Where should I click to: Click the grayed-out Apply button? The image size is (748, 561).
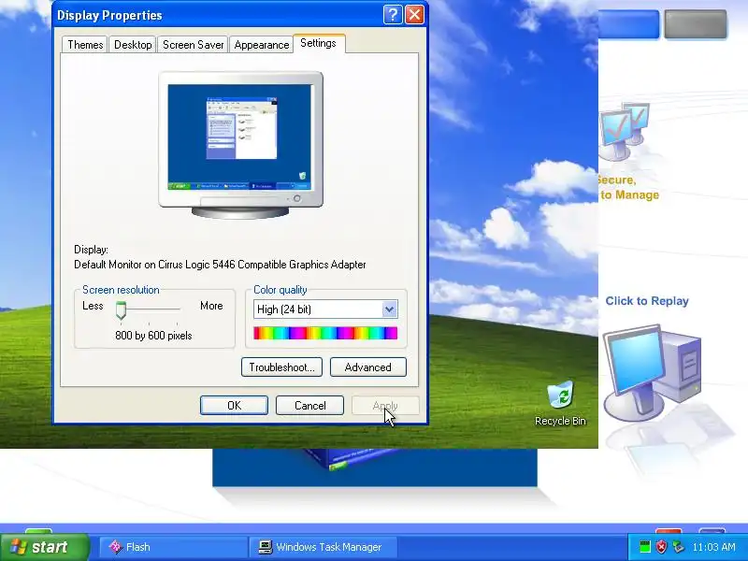click(x=385, y=406)
